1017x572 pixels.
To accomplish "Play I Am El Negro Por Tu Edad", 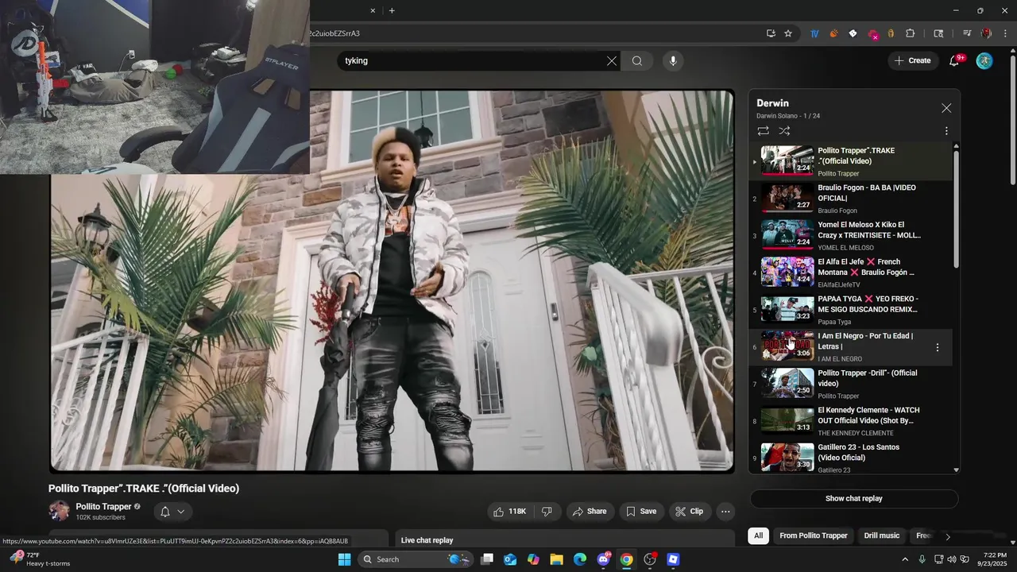I will point(850,347).
